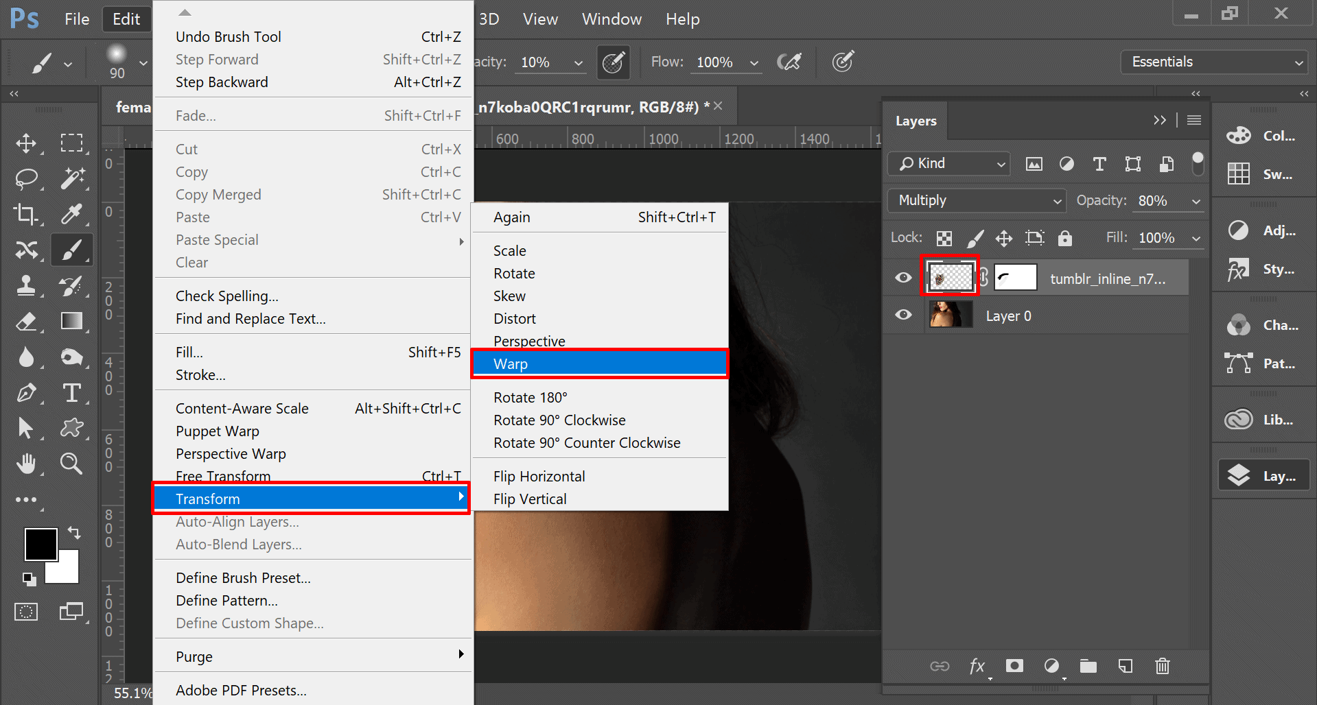The image size is (1317, 705).
Task: Create a new group folder button
Action: 1088,666
